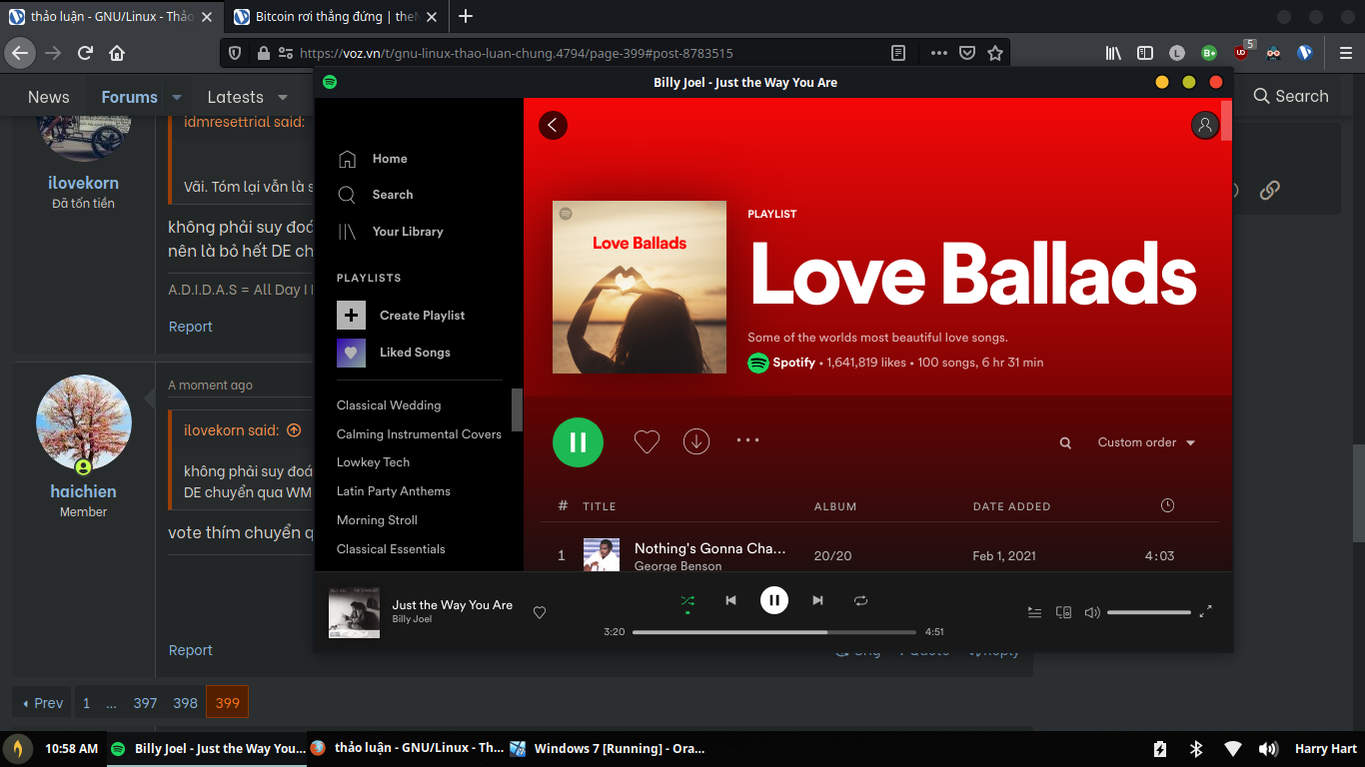Sort tracks by duration clock icon

(x=1167, y=506)
